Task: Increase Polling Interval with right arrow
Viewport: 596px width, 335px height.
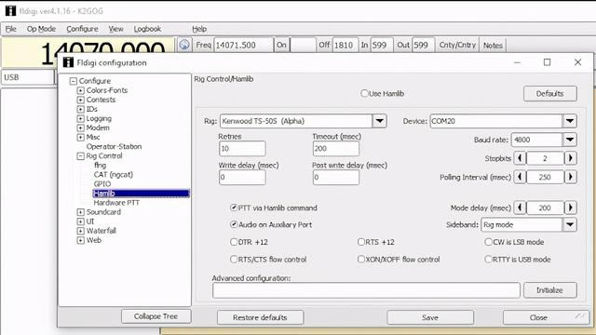Action: point(570,177)
